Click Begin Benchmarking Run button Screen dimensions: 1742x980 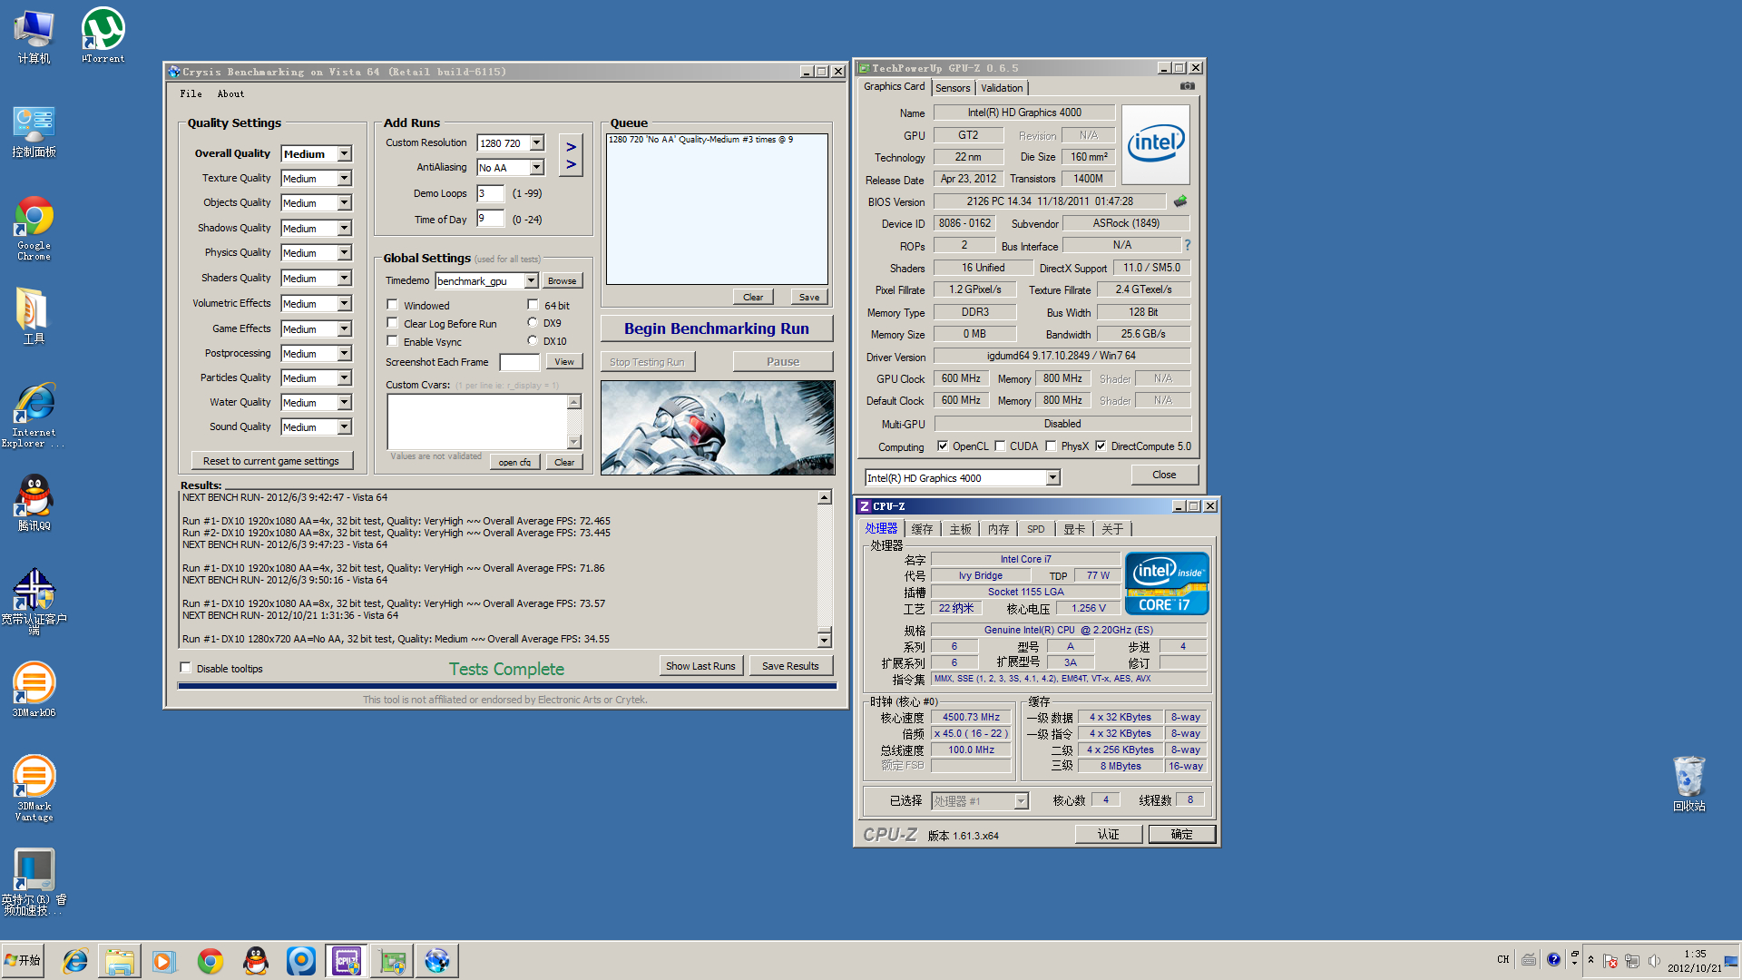pyautogui.click(x=717, y=328)
